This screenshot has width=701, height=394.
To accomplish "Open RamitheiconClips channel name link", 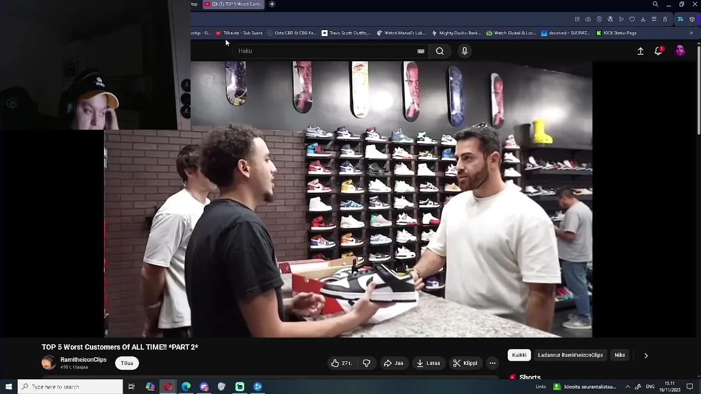I will coord(83,360).
